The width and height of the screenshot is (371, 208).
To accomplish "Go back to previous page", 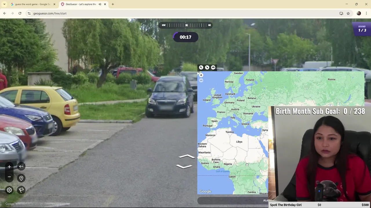I will pos(5,13).
